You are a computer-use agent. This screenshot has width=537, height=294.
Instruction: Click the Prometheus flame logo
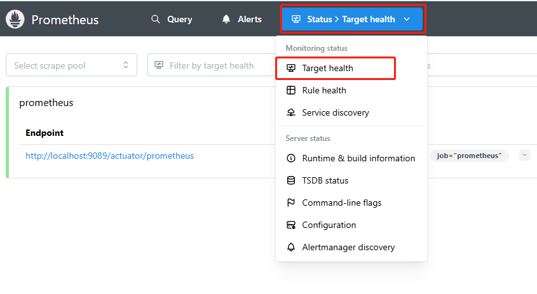(x=15, y=19)
